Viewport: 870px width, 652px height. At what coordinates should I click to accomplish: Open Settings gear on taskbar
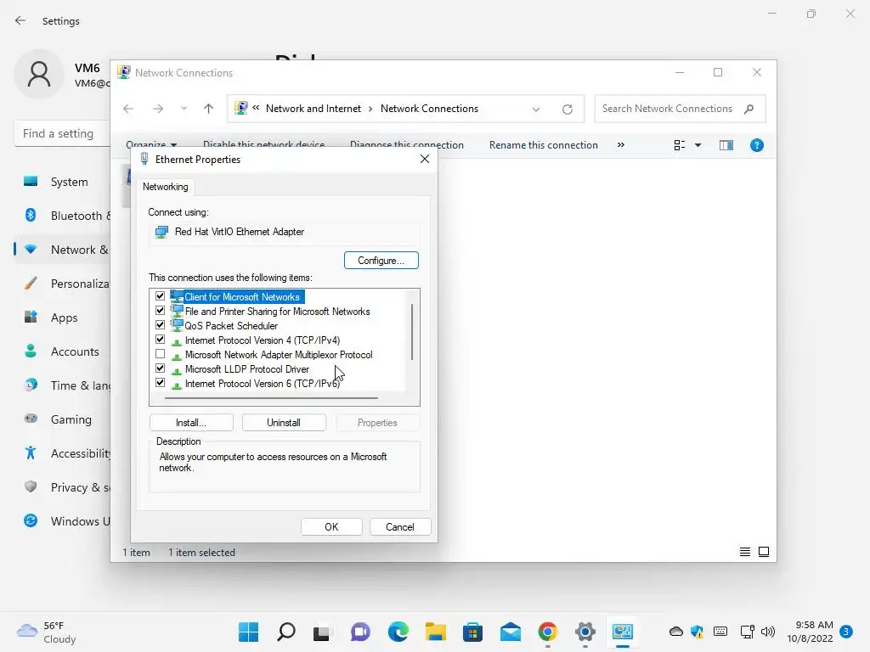pos(585,632)
